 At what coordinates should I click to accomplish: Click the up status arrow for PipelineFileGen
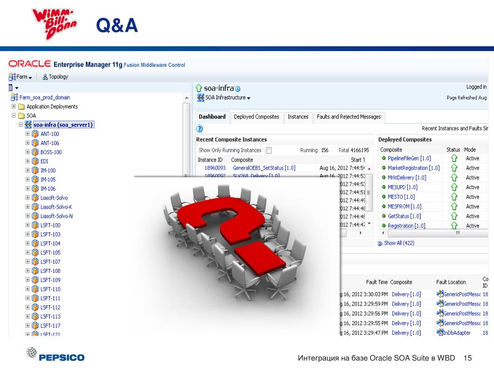click(x=454, y=158)
